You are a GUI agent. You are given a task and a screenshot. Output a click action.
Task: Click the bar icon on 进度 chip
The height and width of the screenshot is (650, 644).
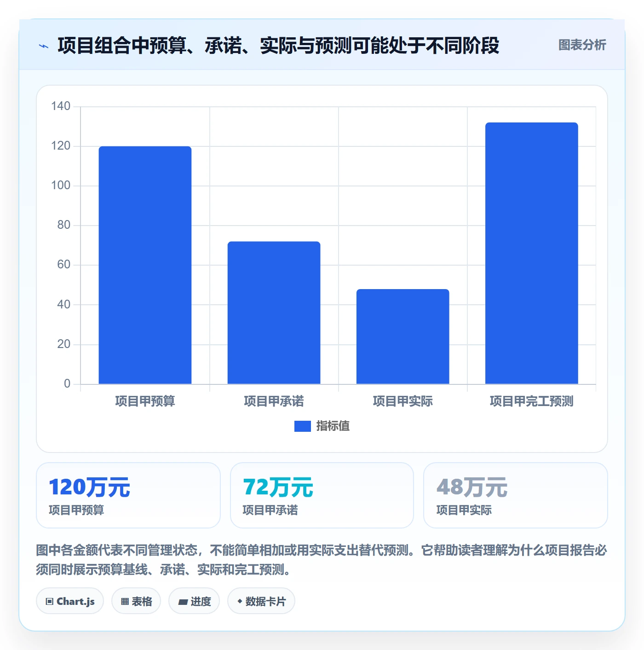pyautogui.click(x=183, y=602)
